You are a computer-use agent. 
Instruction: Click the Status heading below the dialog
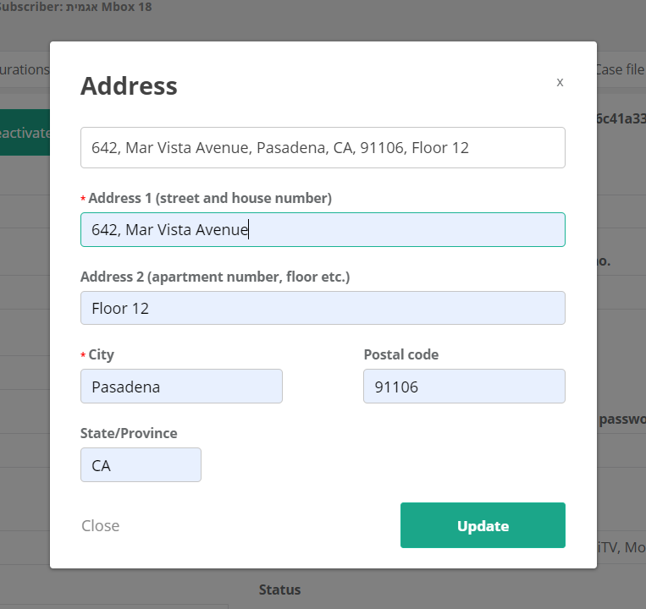tap(279, 590)
